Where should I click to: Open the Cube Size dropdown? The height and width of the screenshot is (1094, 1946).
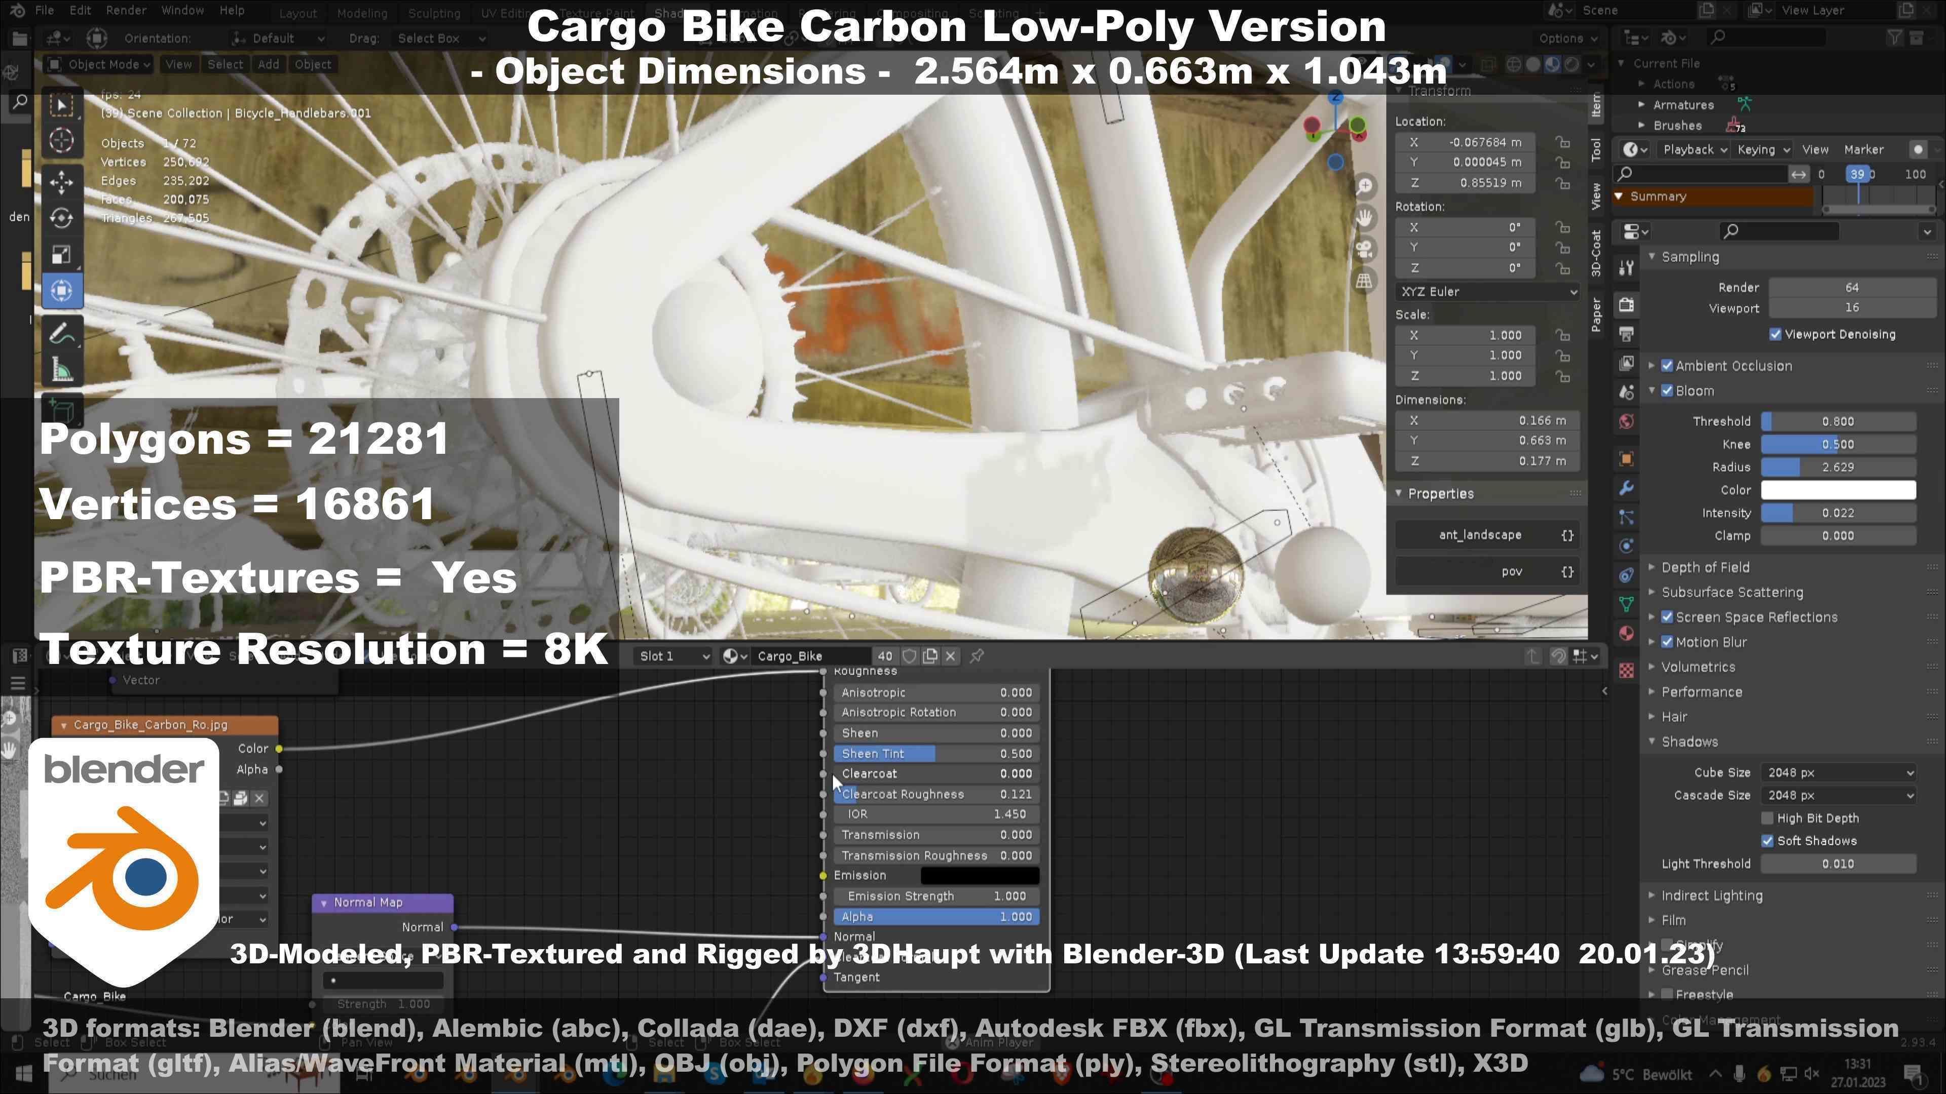pos(1839,773)
